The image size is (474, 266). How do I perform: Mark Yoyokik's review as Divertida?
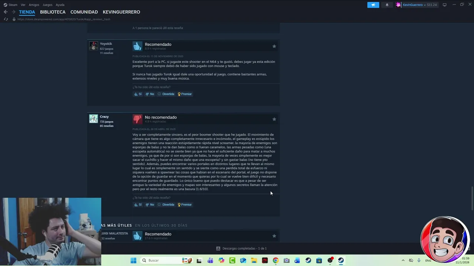click(166, 94)
